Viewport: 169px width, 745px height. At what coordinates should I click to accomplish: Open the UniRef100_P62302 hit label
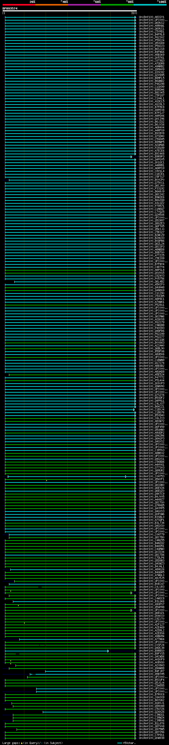pyautogui.click(x=151, y=37)
